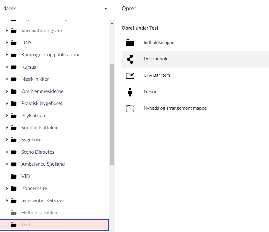Expand the Sygehuse tree node
Image resolution: width=269 pixels, height=232 pixels.
pyautogui.click(x=7, y=140)
